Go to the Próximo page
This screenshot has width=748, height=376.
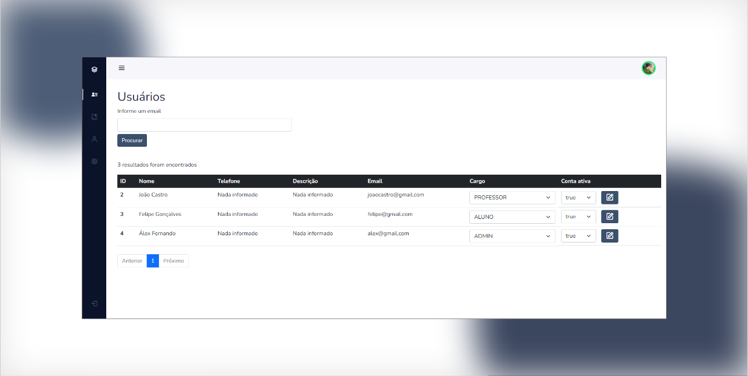click(174, 261)
